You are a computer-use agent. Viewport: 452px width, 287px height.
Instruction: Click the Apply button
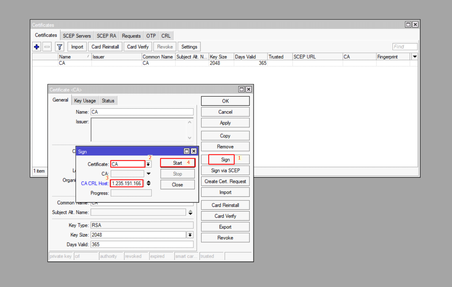[225, 123]
